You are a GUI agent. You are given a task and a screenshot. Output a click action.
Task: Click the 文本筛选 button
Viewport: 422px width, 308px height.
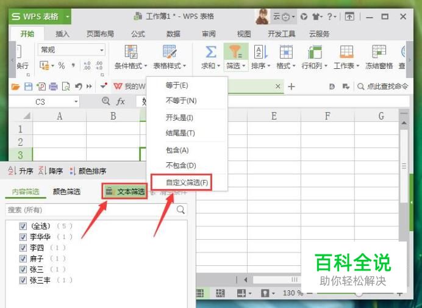coord(125,192)
